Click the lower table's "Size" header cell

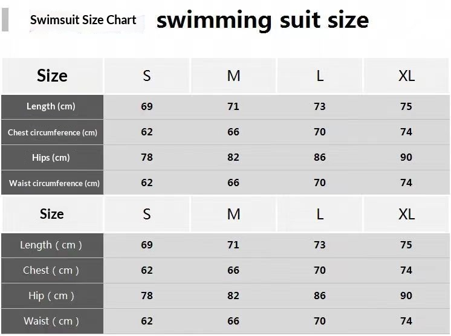[52, 214]
